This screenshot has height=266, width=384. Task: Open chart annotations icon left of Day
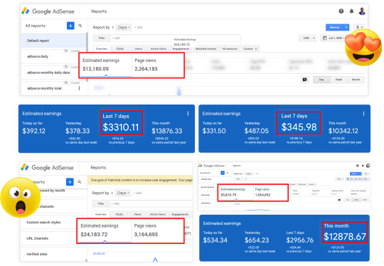coord(304,80)
